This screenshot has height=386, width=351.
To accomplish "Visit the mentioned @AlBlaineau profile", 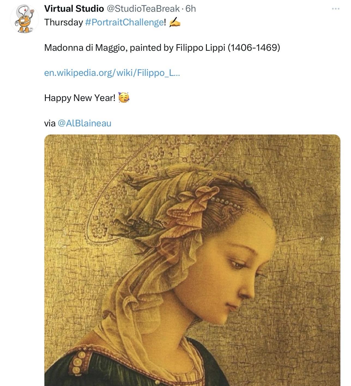I will click(x=85, y=123).
